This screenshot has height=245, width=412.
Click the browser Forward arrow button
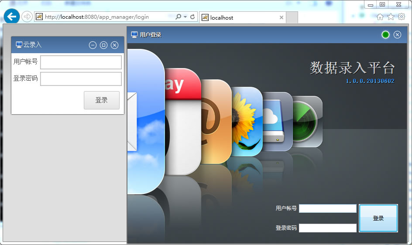(27, 17)
